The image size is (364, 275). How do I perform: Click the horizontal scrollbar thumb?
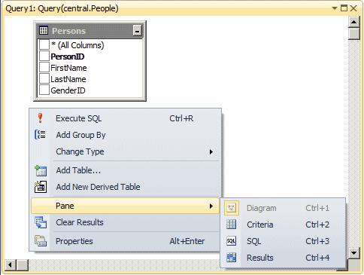pos(22,265)
